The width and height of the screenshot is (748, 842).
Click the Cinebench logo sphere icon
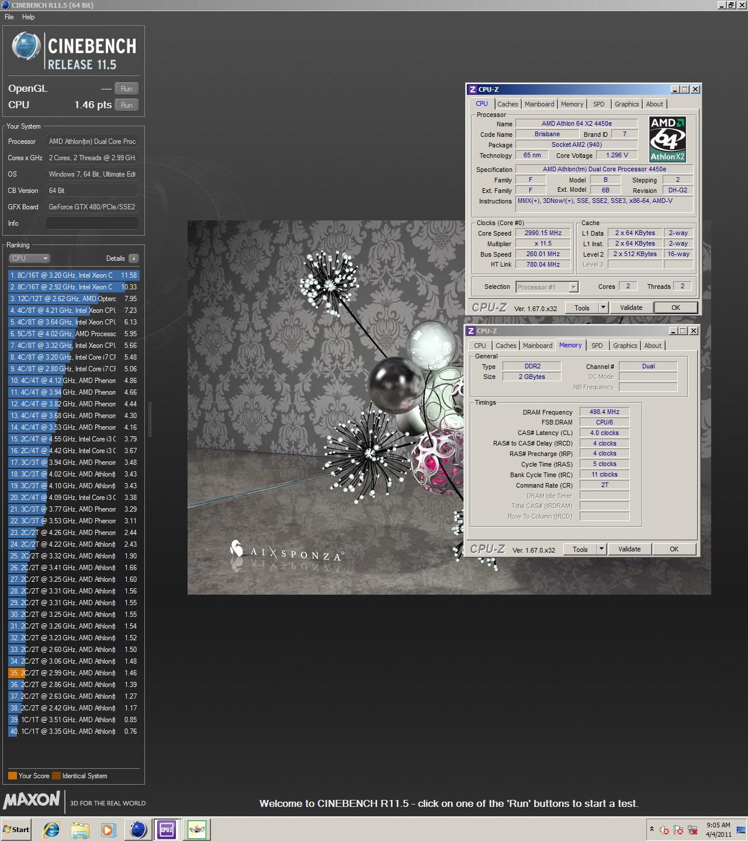point(26,47)
